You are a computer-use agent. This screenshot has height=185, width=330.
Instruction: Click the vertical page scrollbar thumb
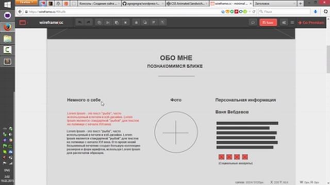pyautogui.click(x=328, y=59)
